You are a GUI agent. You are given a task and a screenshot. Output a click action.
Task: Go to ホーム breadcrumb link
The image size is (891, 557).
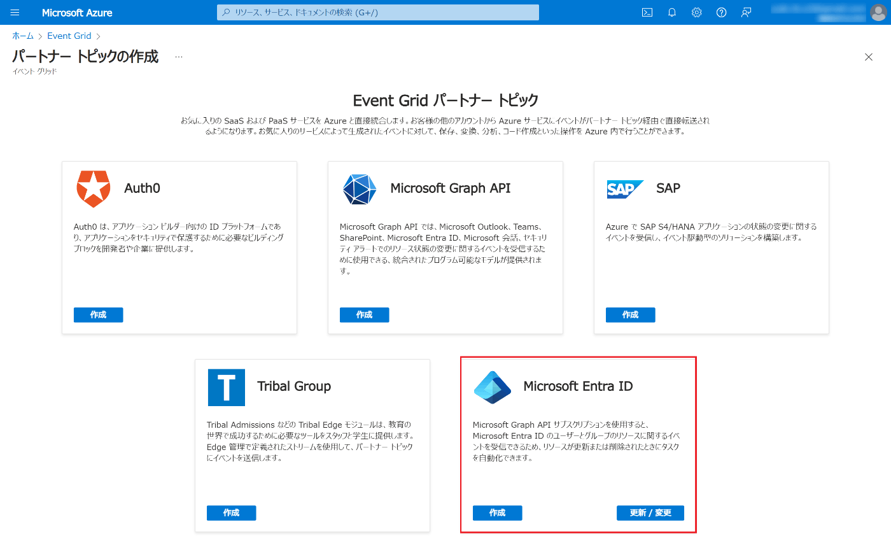pyautogui.click(x=23, y=36)
